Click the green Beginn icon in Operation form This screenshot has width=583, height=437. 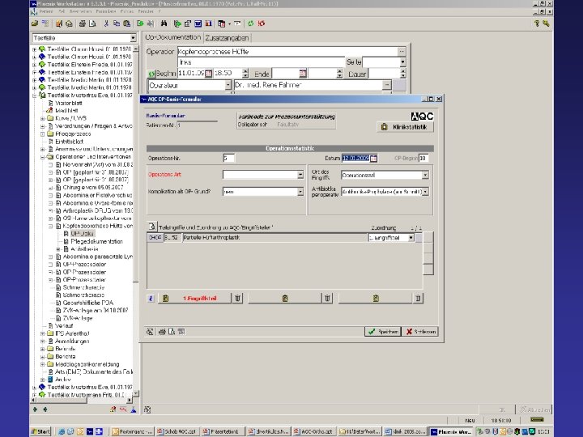coord(151,74)
